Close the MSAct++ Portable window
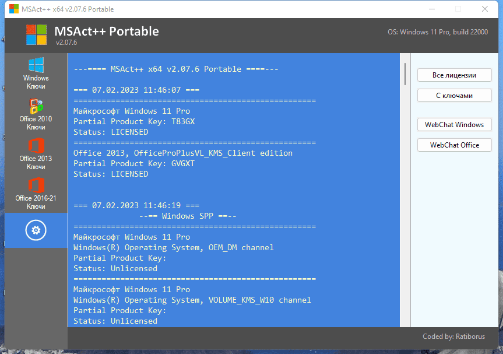Screen dimensions: 503x354 tap(484, 9)
